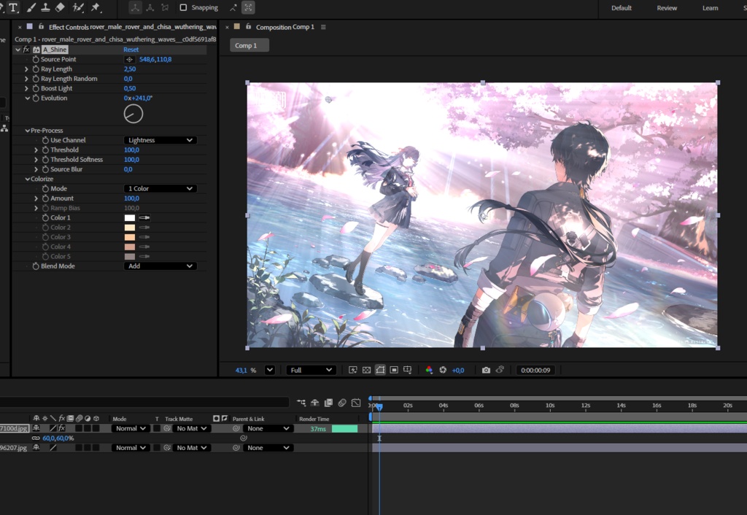Screen dimensions: 747x515
Task: Select the Brush tool
Action: click(x=31, y=7)
